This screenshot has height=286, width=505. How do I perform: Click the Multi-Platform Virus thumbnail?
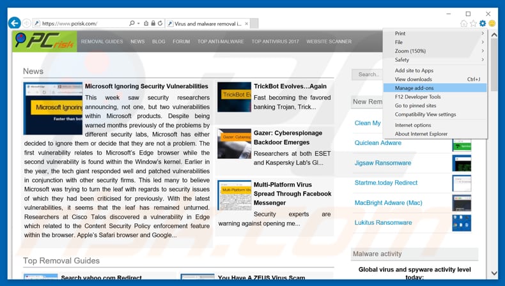234,195
